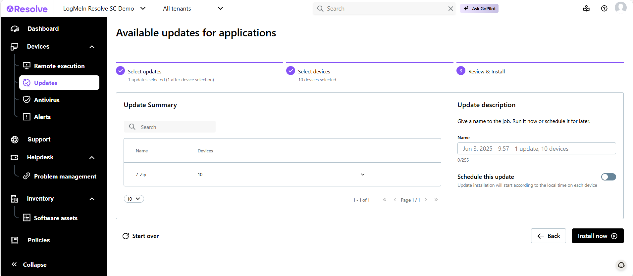Screen dimensions: 633x276
Task: Expand the 7-Zip row details chevron
Action: [363, 175]
